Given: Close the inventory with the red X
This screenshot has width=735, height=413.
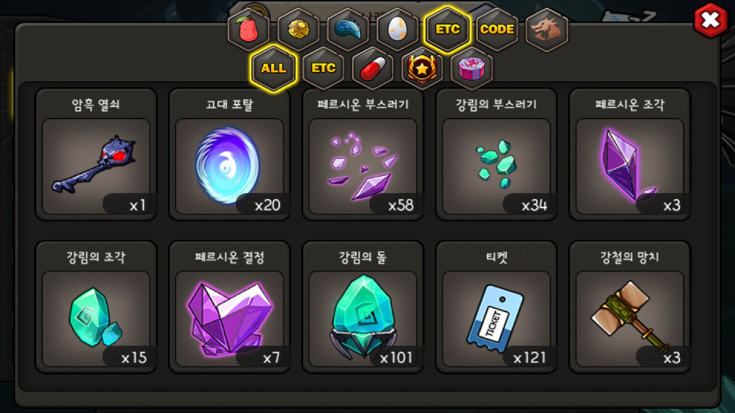Looking at the screenshot, I should tap(710, 20).
